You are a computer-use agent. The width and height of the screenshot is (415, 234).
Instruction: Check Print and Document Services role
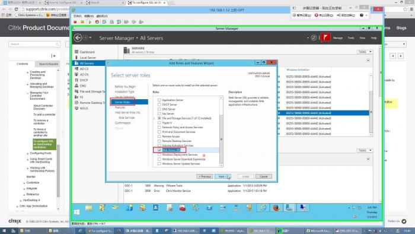click(159, 132)
